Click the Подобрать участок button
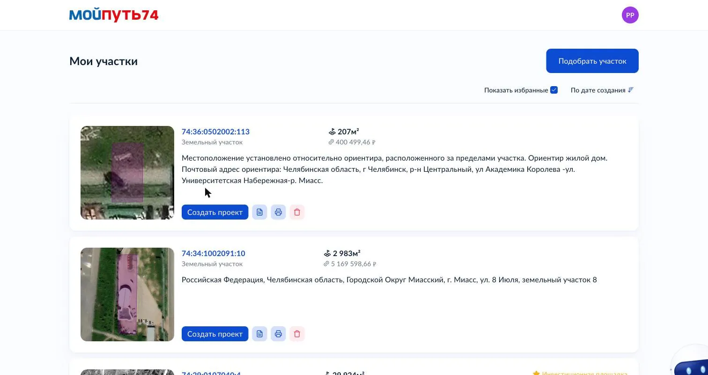The image size is (708, 375). 592,61
